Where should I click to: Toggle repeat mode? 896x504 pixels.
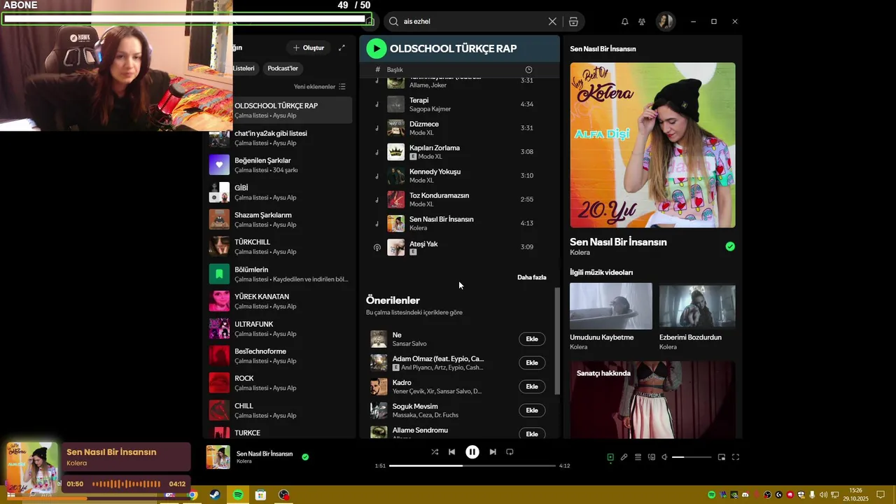click(x=510, y=452)
